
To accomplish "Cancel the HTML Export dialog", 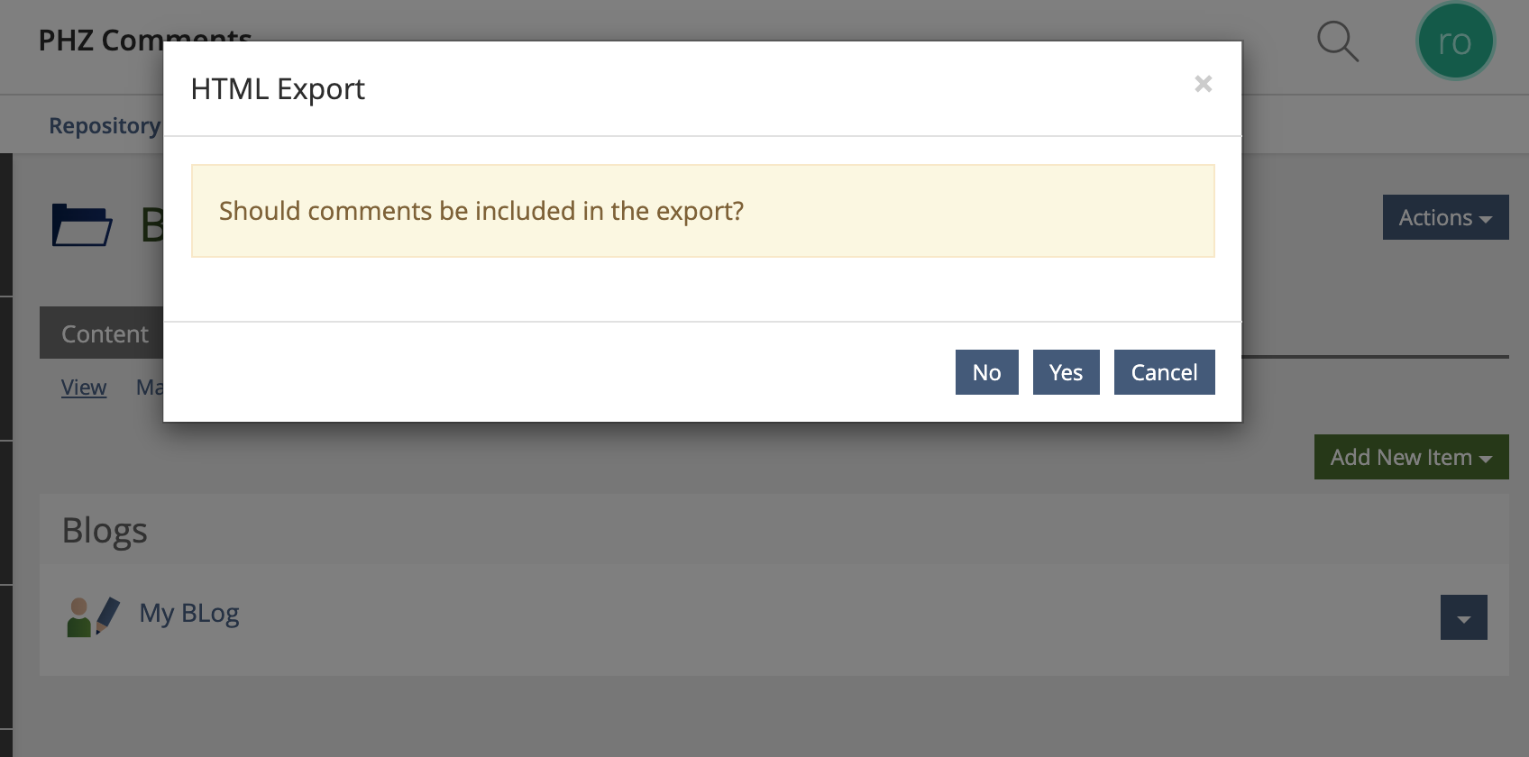I will 1164,372.
